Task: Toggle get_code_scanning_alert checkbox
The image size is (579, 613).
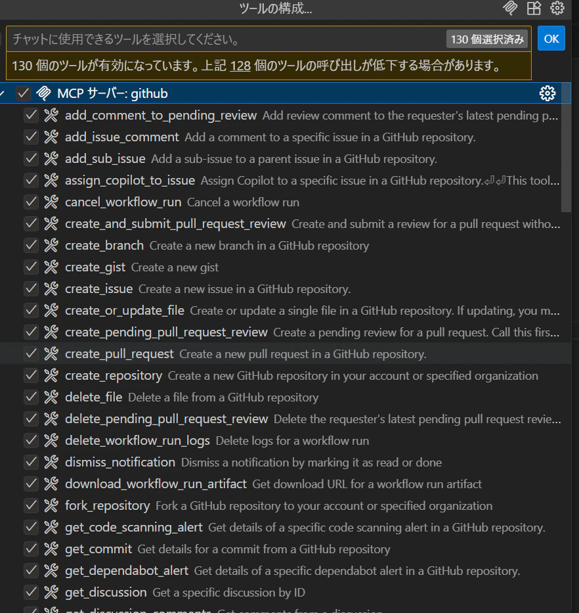Action: pos(31,528)
